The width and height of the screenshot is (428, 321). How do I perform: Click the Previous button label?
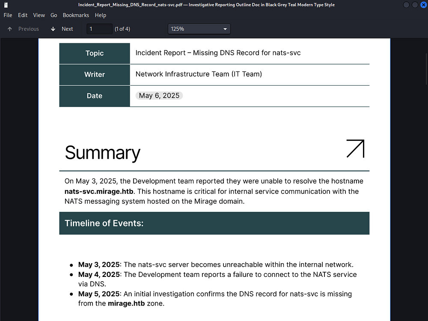(x=29, y=29)
